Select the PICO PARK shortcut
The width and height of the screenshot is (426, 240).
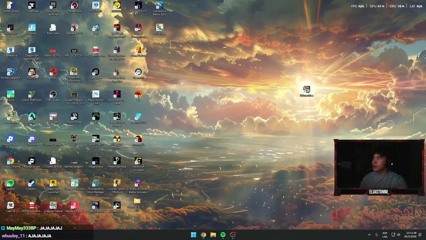pos(96,7)
